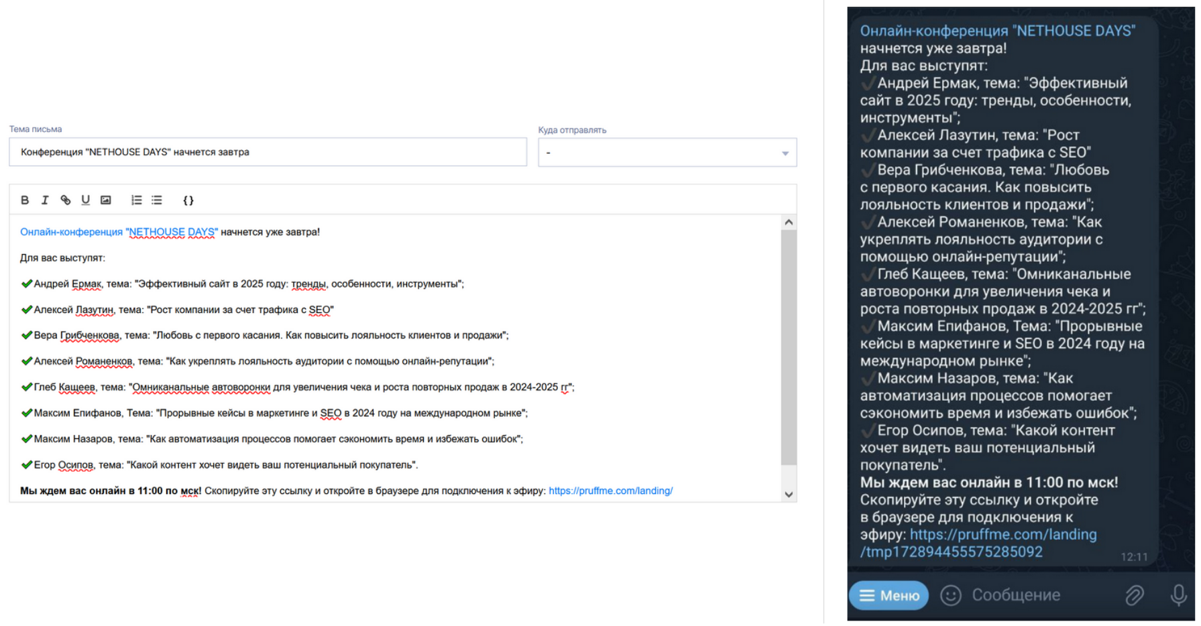Click the 'Максим Назаров' line in the editor
Screen dimensions: 1201x626
[x=272, y=439]
